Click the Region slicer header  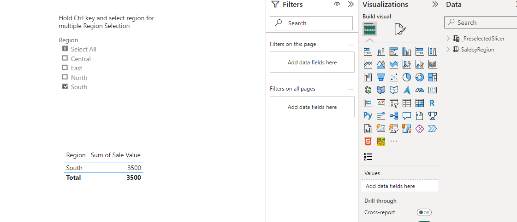[69, 40]
